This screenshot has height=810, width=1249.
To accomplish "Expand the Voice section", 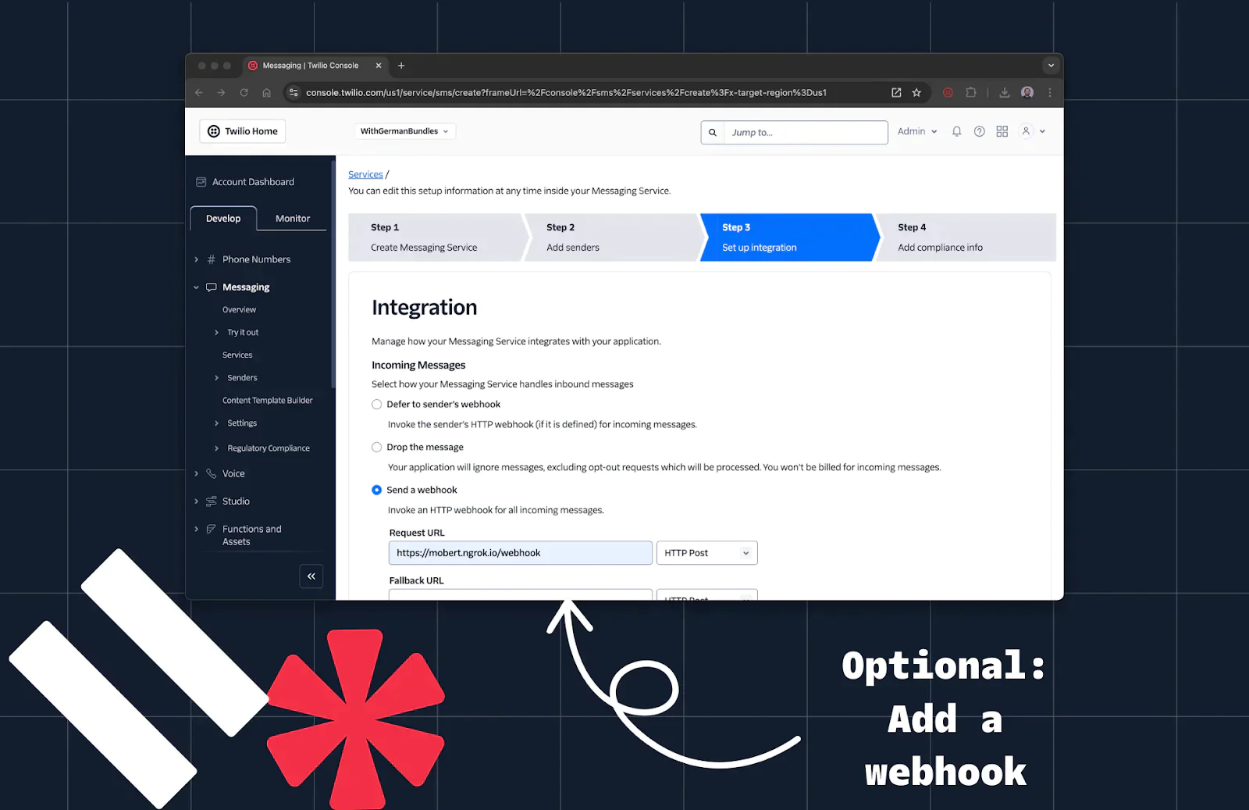I will point(196,473).
